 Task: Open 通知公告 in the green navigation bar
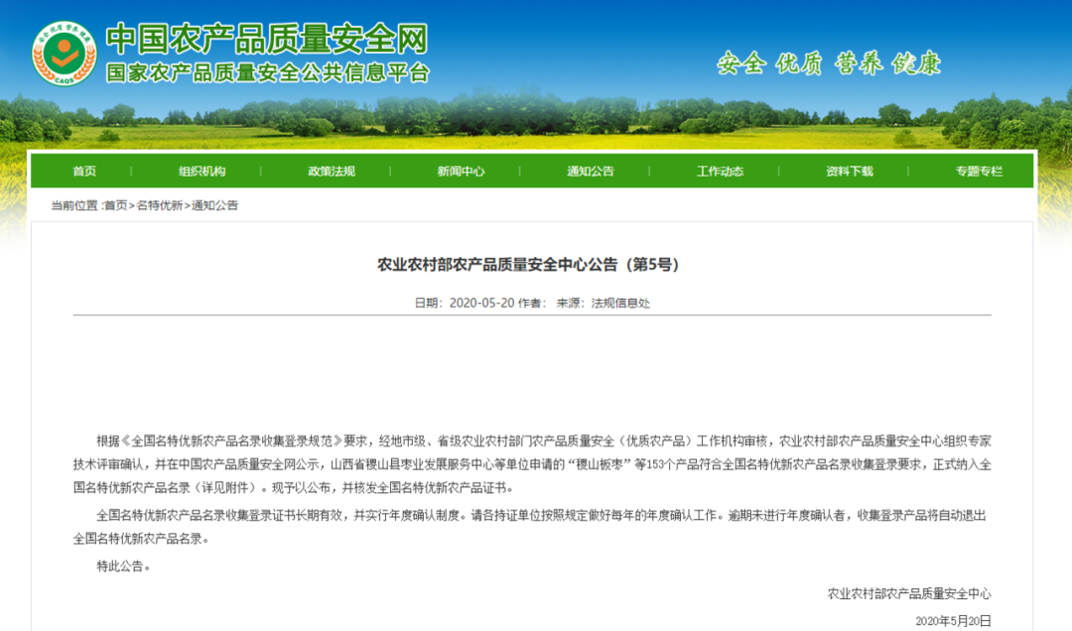[591, 171]
